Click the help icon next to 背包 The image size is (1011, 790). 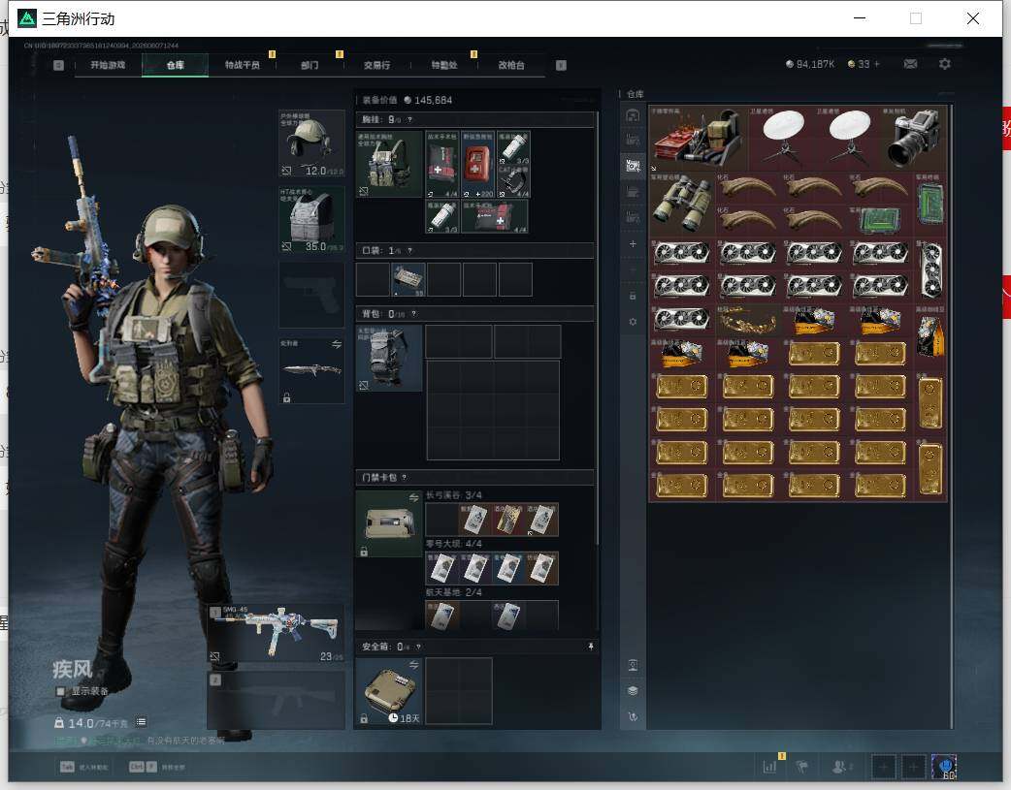tap(413, 314)
